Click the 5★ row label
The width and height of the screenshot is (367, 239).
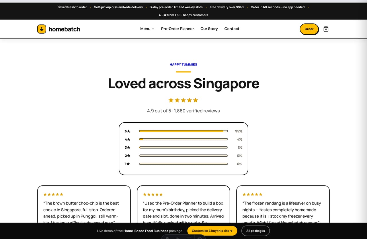(127, 131)
